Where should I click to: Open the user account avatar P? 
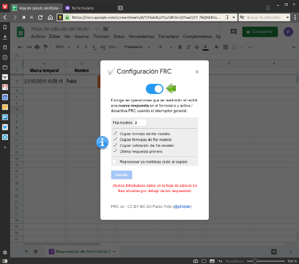[x=288, y=32]
